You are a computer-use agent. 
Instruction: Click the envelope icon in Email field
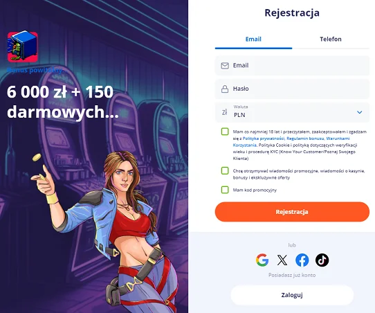point(225,66)
